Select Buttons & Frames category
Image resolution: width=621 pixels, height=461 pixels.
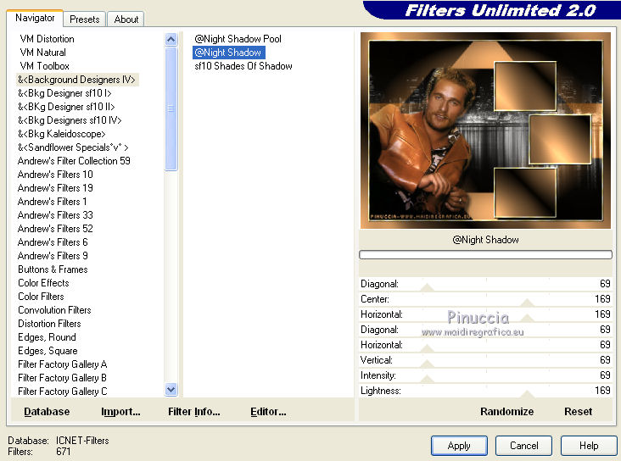point(53,269)
